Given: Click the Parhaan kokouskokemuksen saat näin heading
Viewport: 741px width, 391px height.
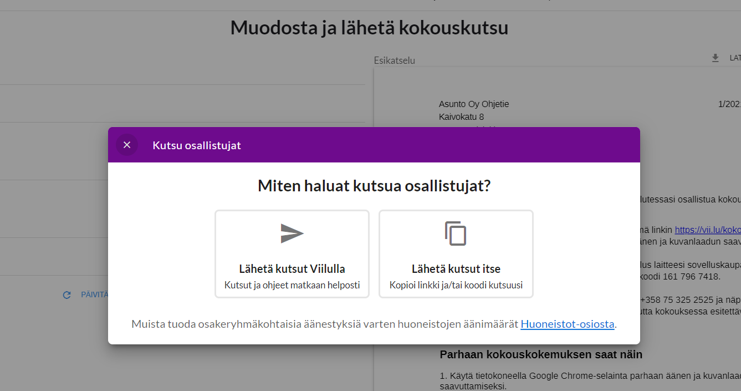Looking at the screenshot, I should coord(540,354).
